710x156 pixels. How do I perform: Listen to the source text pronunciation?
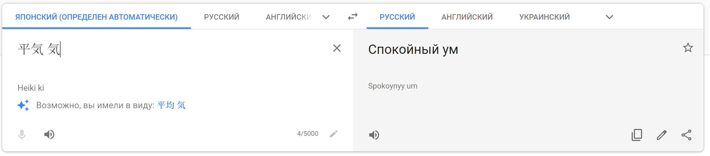[49, 134]
